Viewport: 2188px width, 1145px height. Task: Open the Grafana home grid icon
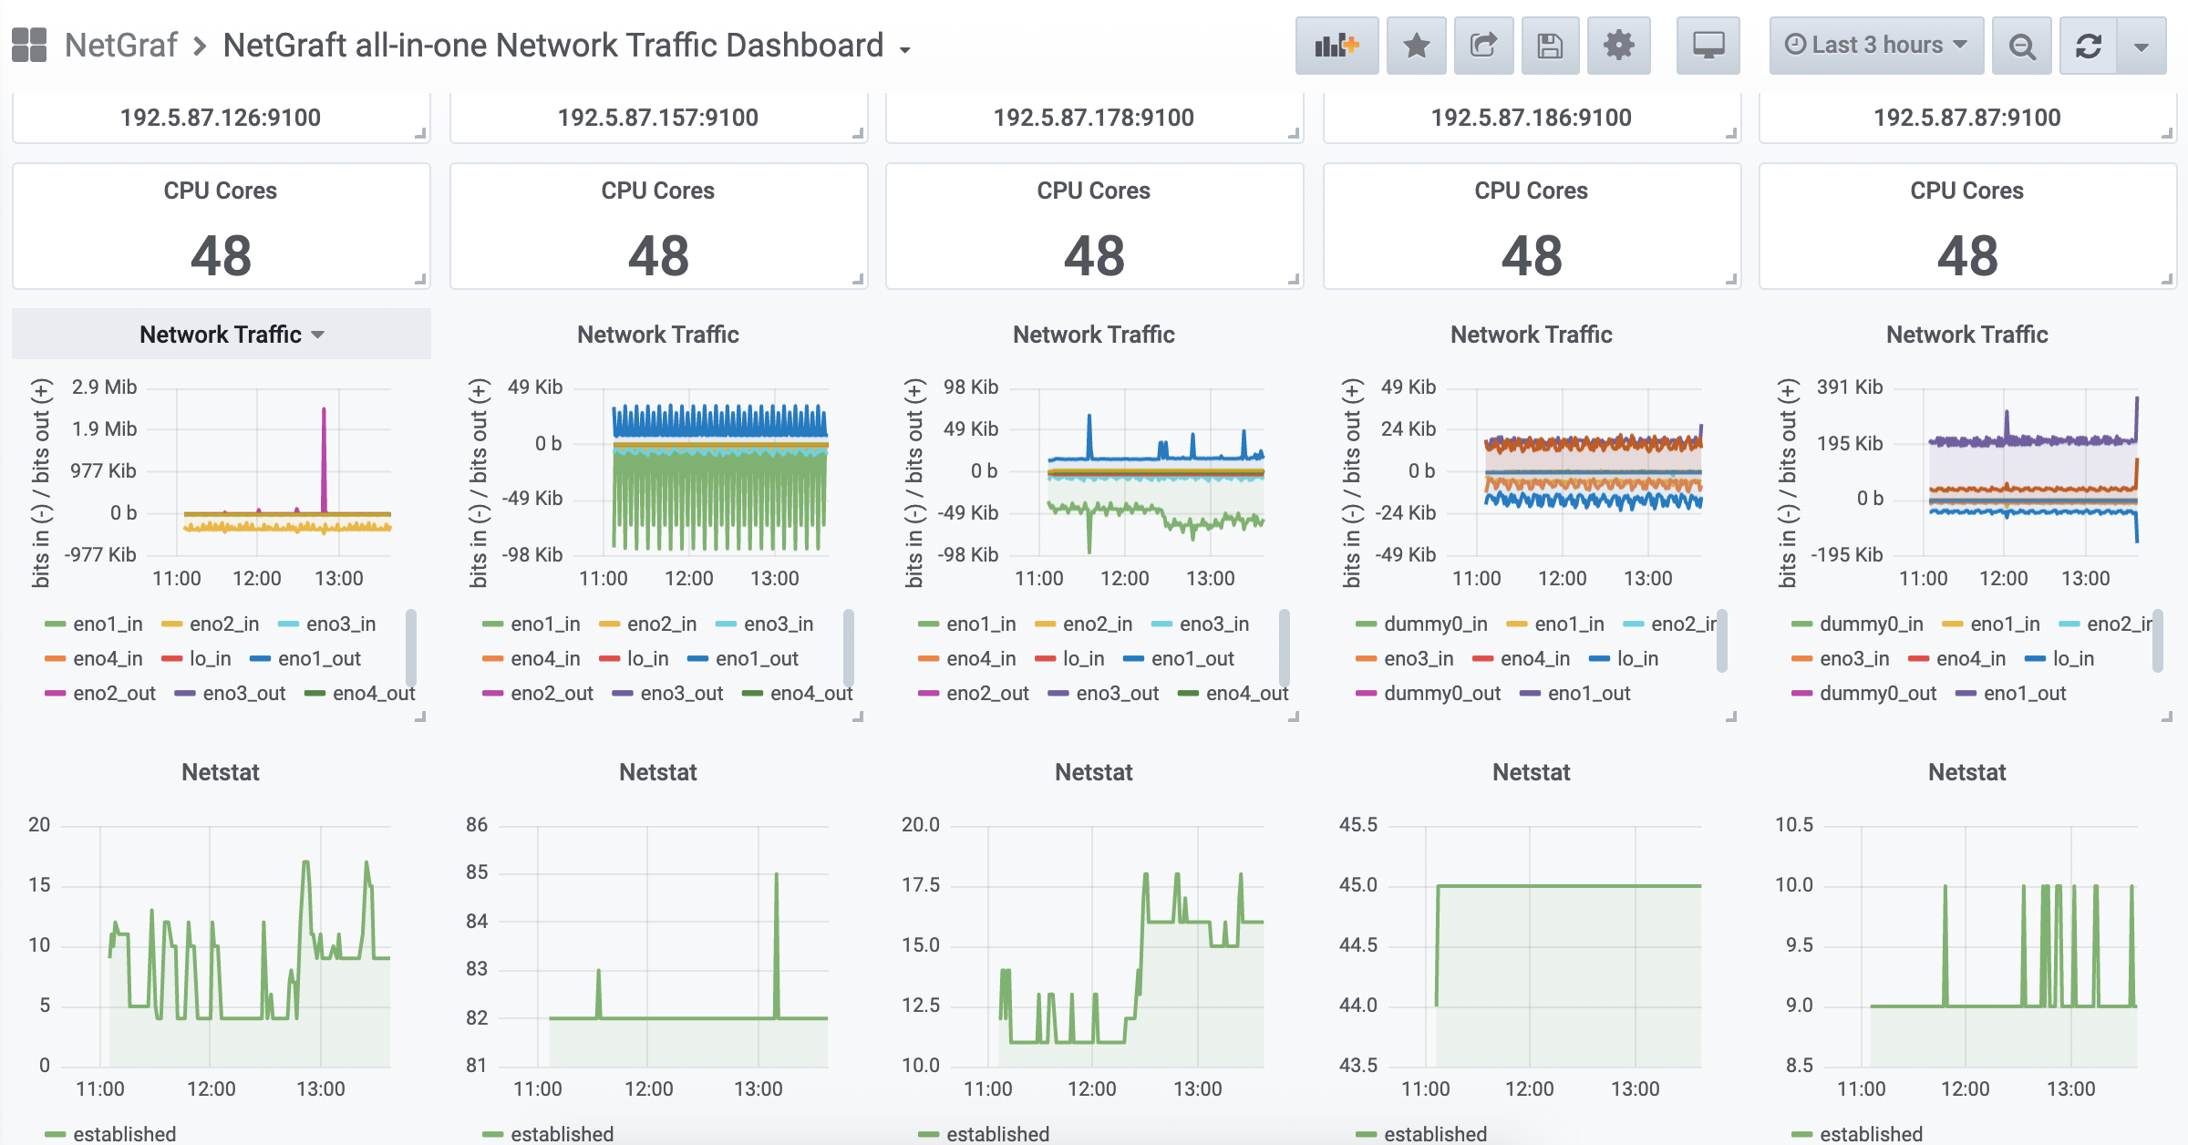[x=29, y=45]
